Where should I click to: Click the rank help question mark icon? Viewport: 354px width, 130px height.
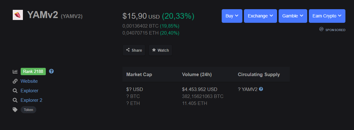coord(52,71)
